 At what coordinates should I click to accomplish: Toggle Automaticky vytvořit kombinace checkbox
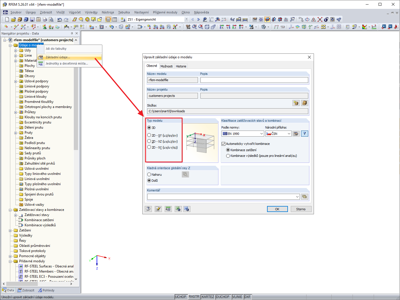(224, 144)
